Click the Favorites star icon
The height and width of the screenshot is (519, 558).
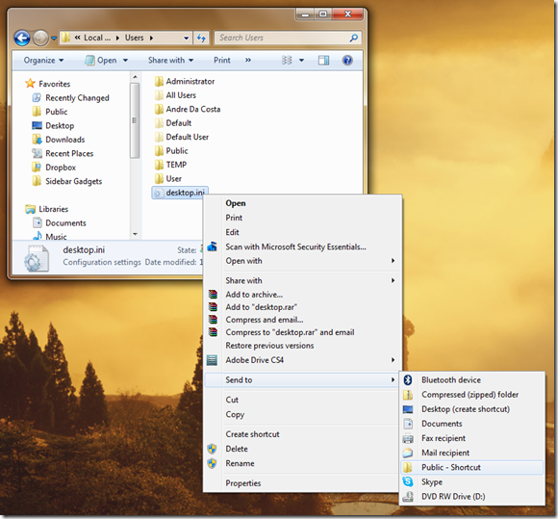30,84
